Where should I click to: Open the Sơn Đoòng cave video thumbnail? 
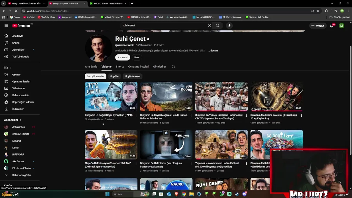click(x=166, y=97)
